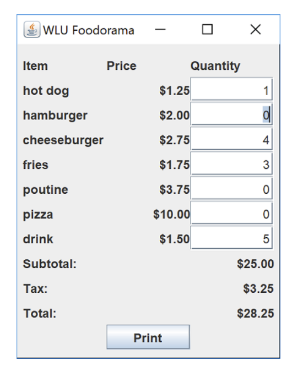This screenshot has width=303, height=377.
Task: Focus the hamburger quantity input
Action: point(231,114)
